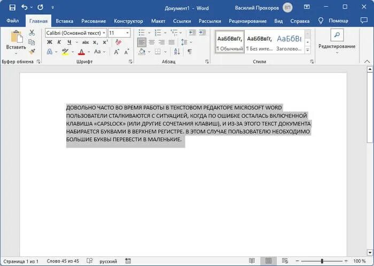Open the Редактирование search menu

[x=337, y=41]
